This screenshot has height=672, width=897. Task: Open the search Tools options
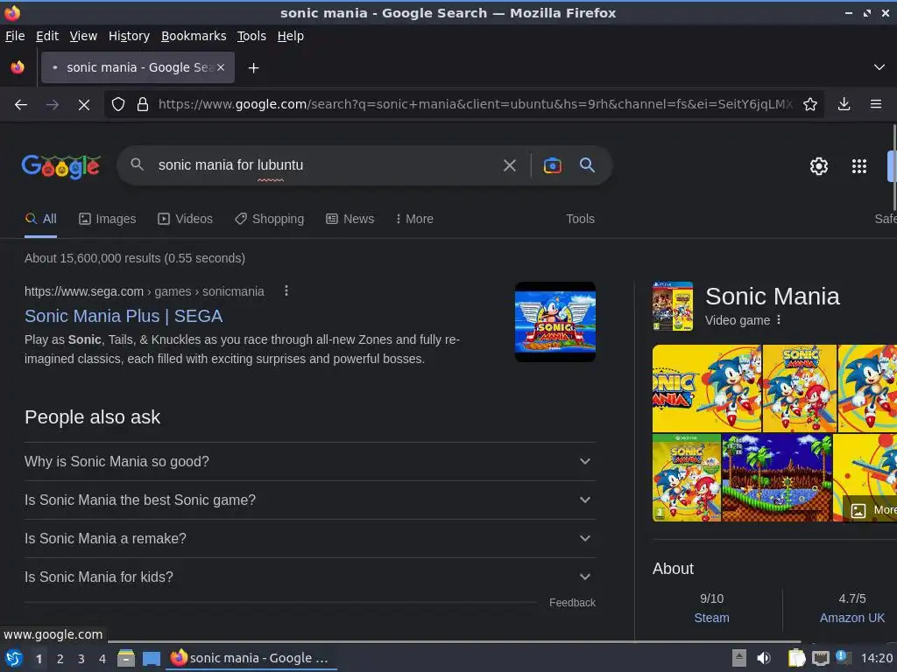[x=580, y=219]
